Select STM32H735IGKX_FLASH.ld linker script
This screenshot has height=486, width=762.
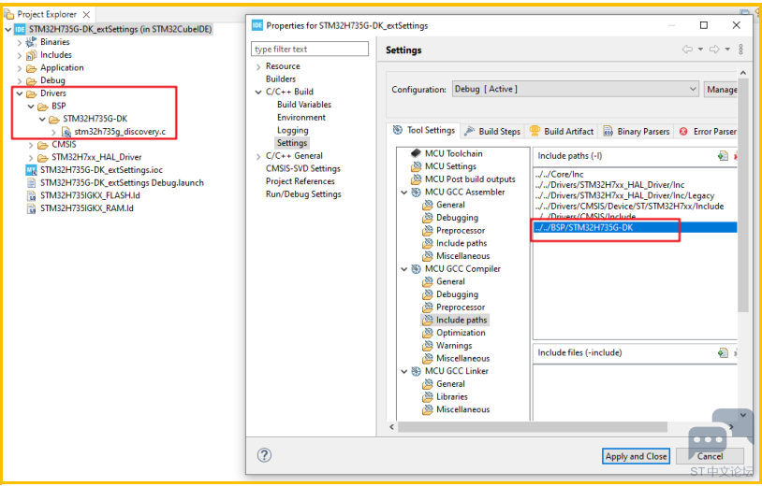(91, 195)
